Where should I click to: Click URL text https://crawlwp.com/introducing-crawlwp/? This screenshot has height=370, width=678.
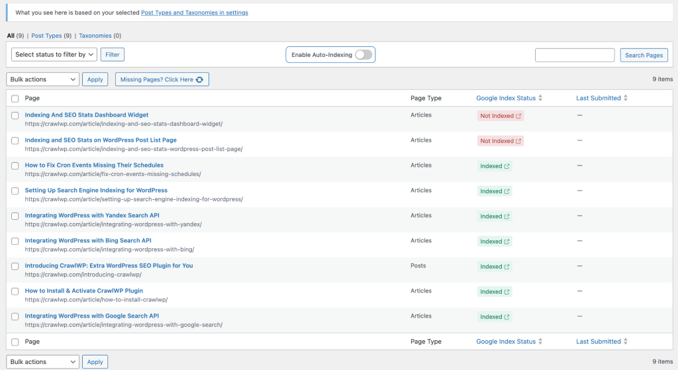(83, 275)
